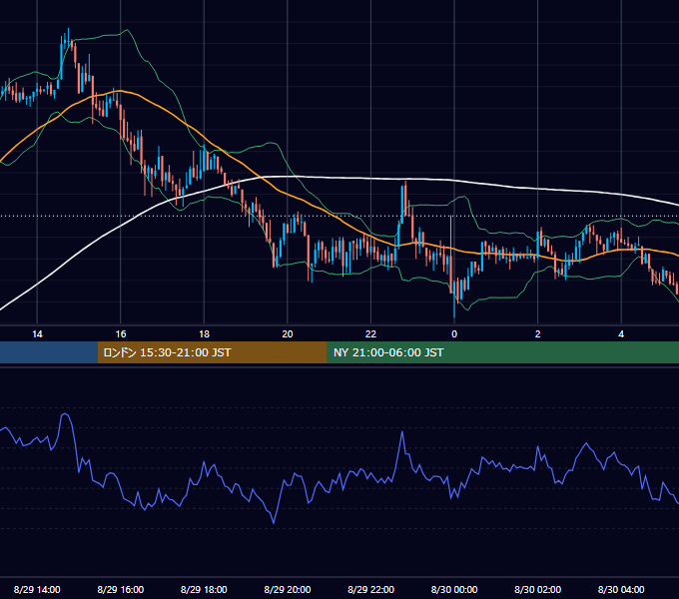
Task: Click the blue session bar before London
Action: tap(49, 352)
